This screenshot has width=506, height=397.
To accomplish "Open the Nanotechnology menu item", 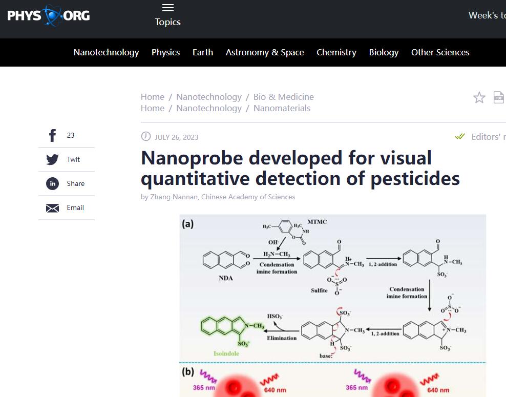I will pos(106,52).
